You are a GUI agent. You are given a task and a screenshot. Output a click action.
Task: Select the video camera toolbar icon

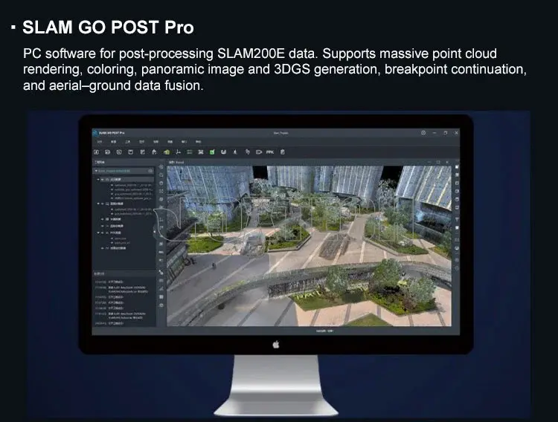pos(258,152)
